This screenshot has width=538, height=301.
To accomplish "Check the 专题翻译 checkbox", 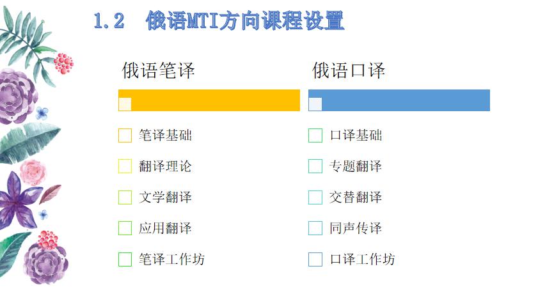I will point(315,167).
